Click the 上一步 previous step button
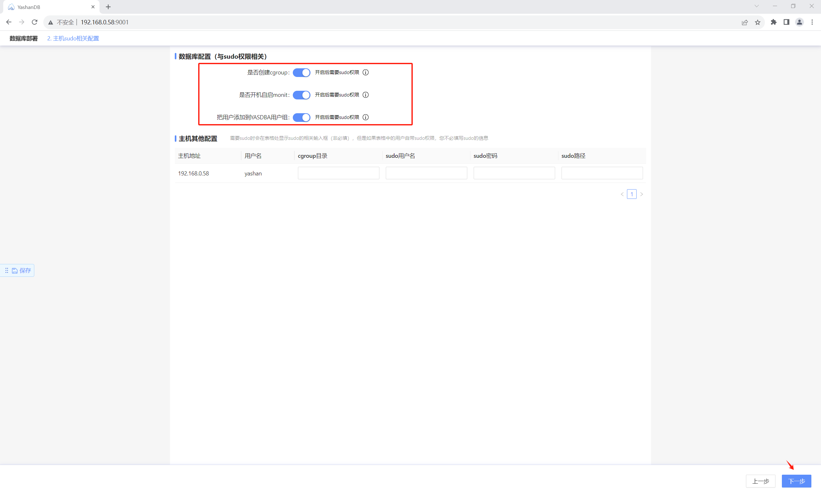This screenshot has height=492, width=821. pos(760,481)
